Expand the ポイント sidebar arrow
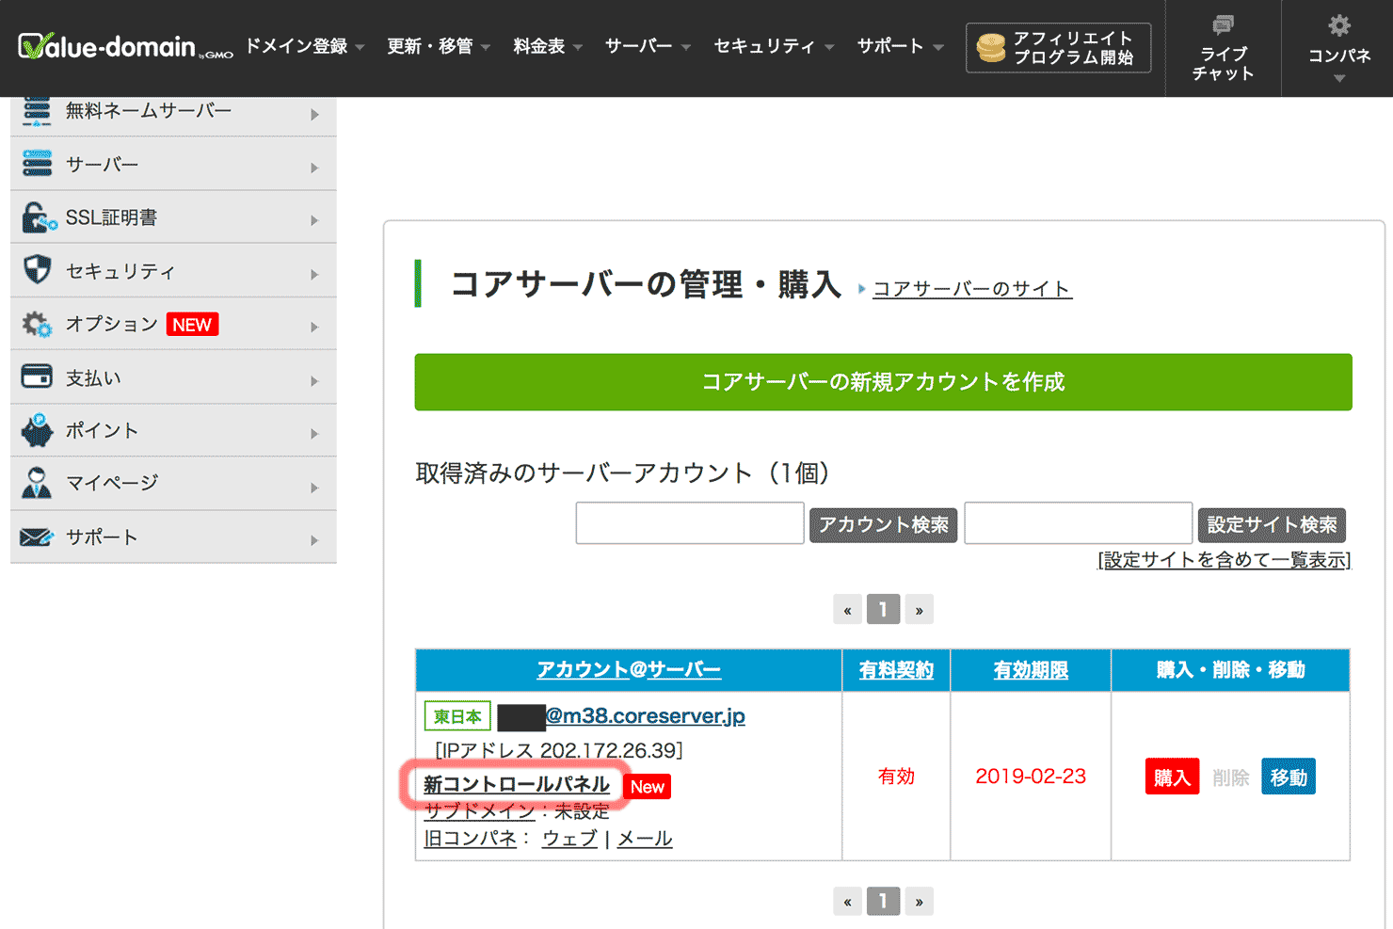Viewport: 1393px width, 929px height. (x=314, y=433)
